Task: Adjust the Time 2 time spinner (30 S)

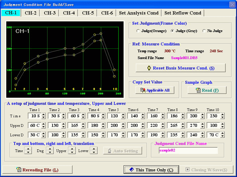Action: click(x=63, y=116)
